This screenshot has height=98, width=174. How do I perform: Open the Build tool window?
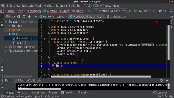pyautogui.click(x=53, y=93)
